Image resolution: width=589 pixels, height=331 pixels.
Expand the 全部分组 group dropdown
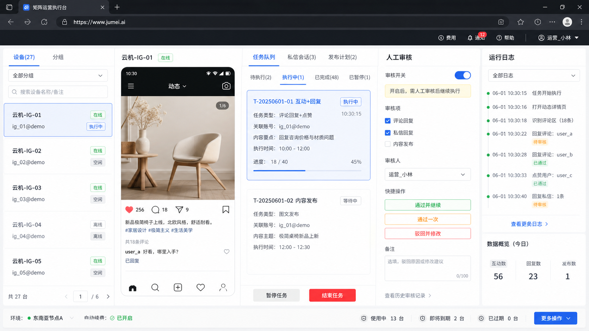pyautogui.click(x=58, y=76)
